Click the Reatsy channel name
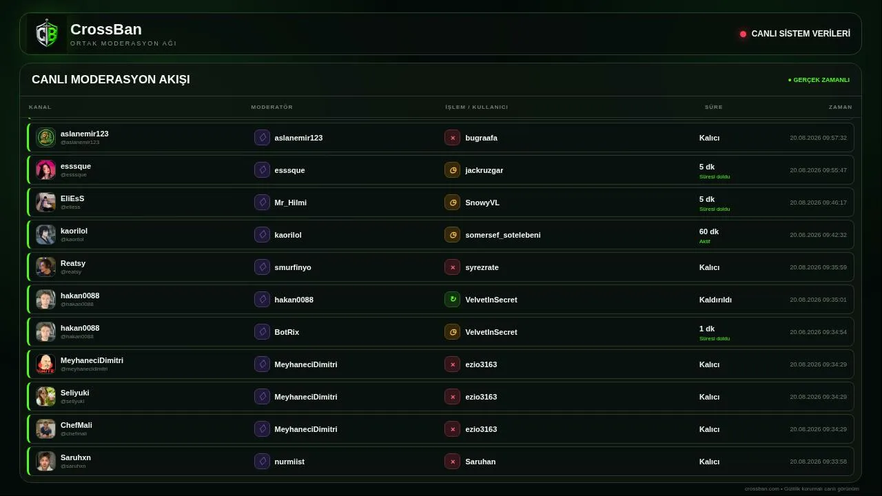Viewport: 882px width, 496px height. pos(73,263)
